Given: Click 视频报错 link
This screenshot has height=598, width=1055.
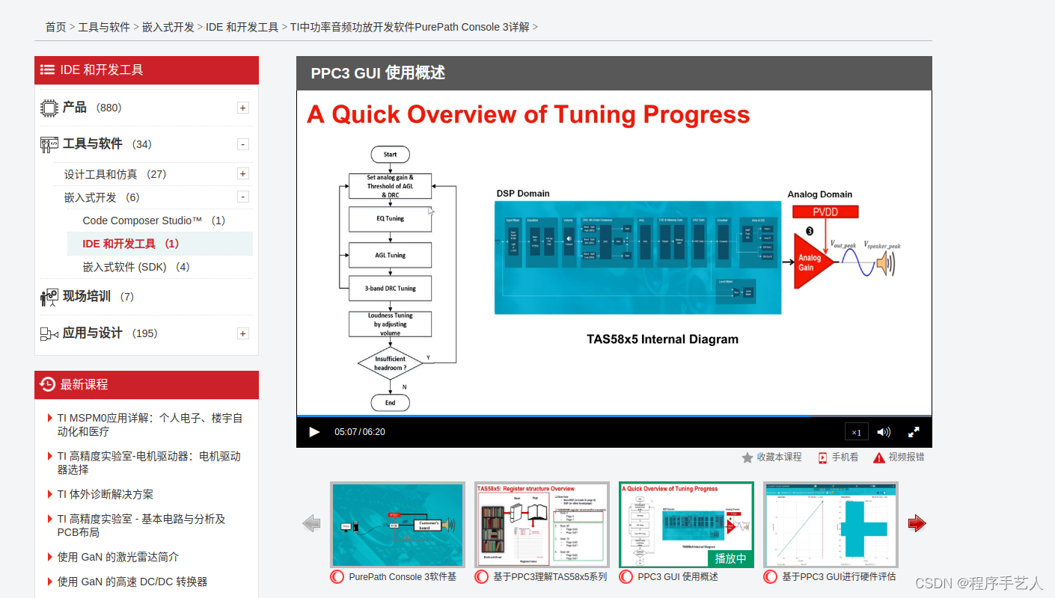Looking at the screenshot, I should (x=906, y=457).
